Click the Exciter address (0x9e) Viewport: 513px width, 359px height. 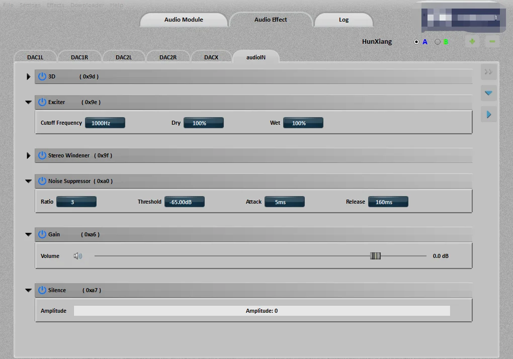pyautogui.click(x=91, y=102)
